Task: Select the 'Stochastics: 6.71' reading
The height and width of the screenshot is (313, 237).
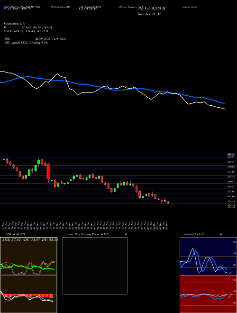Action: (x=15, y=24)
